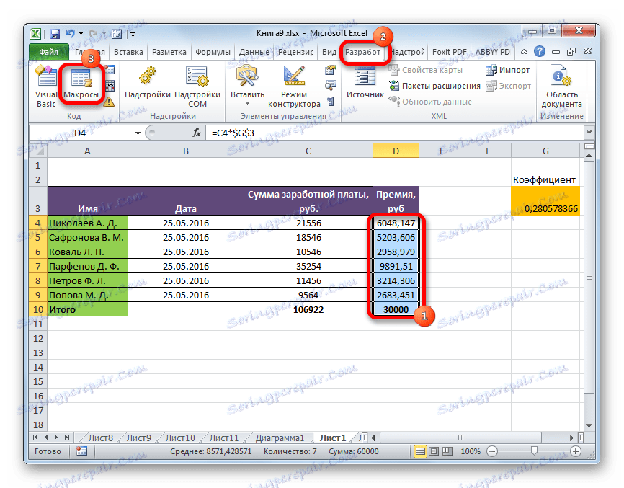The image size is (624, 488).
Task: Click Импорт XML import
Action: tap(508, 70)
